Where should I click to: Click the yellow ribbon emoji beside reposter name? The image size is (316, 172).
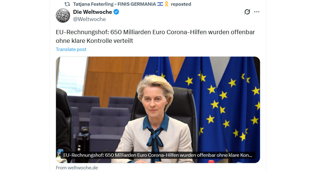tap(166, 4)
